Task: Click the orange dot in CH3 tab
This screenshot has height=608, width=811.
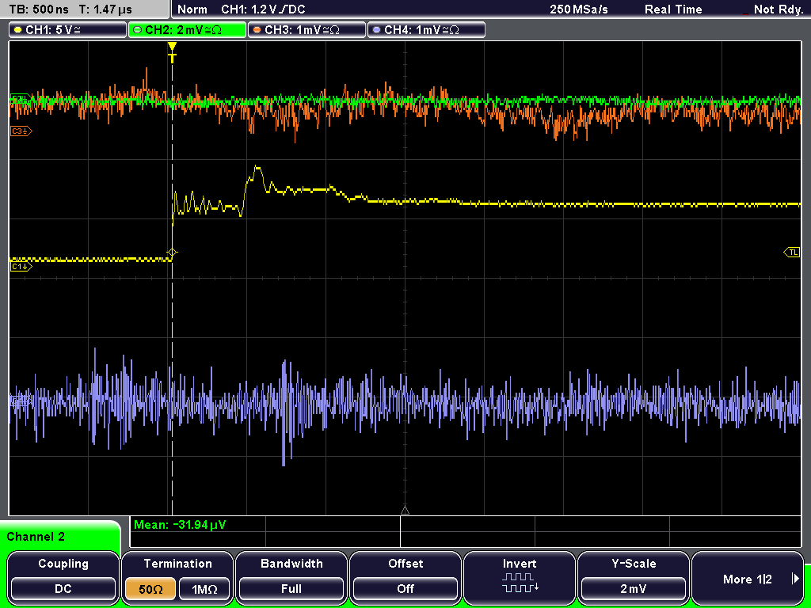Action: click(x=257, y=30)
